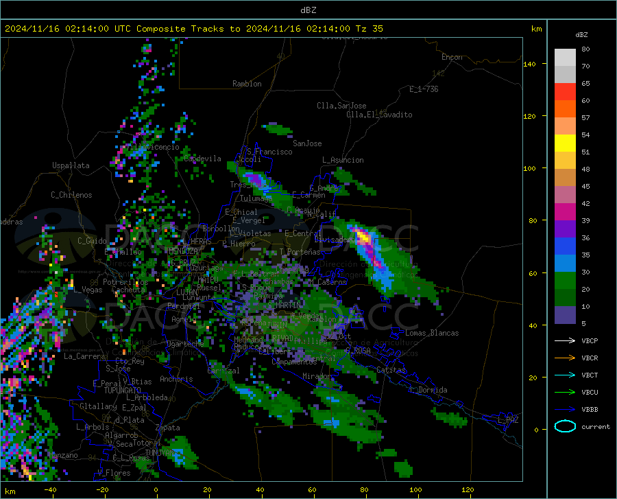Click the orange 60 dBZ color swatch
The height and width of the screenshot is (499, 617).
coord(565,108)
